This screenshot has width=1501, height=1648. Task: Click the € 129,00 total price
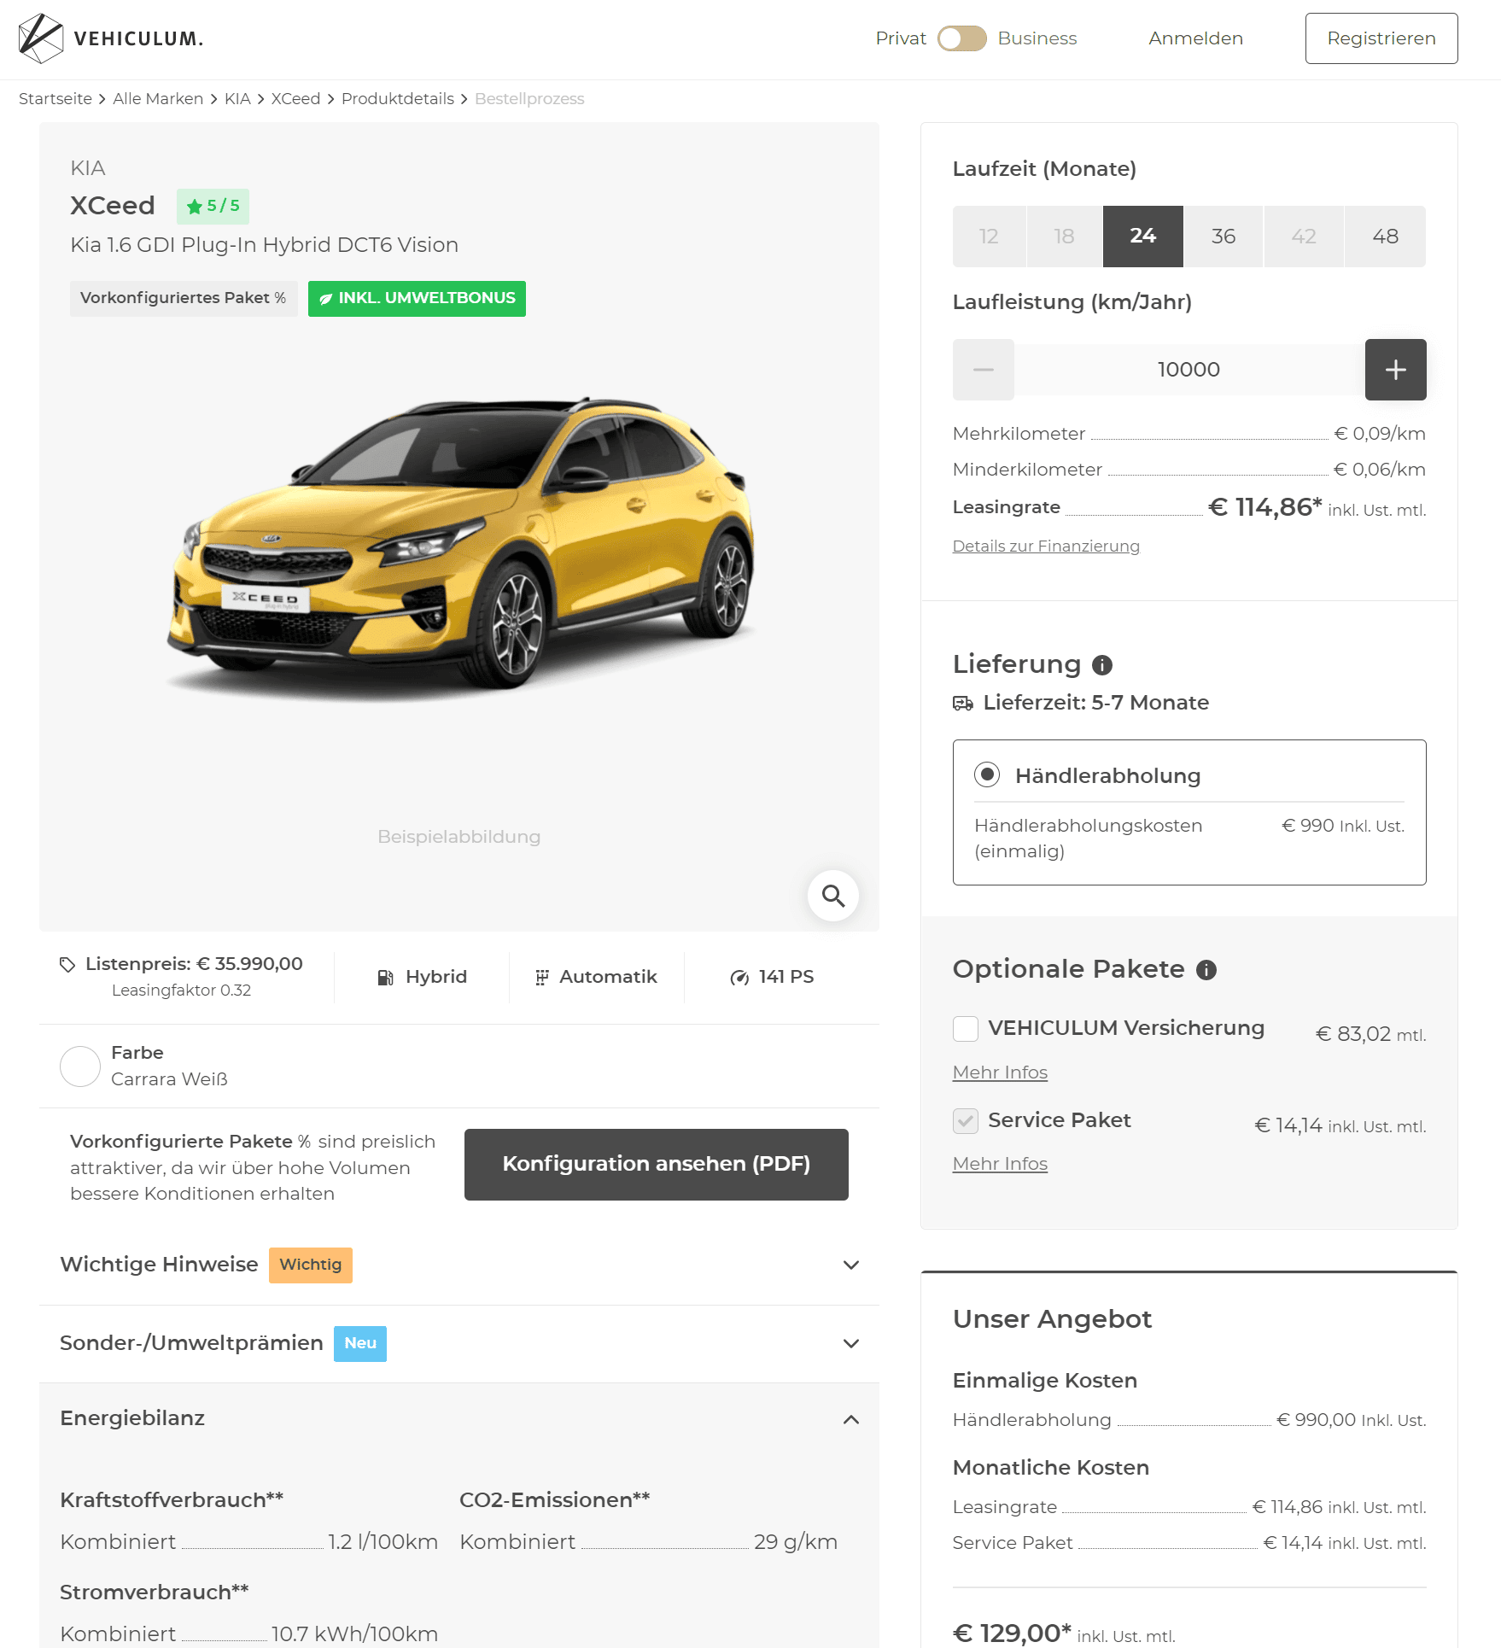tap(1012, 1633)
